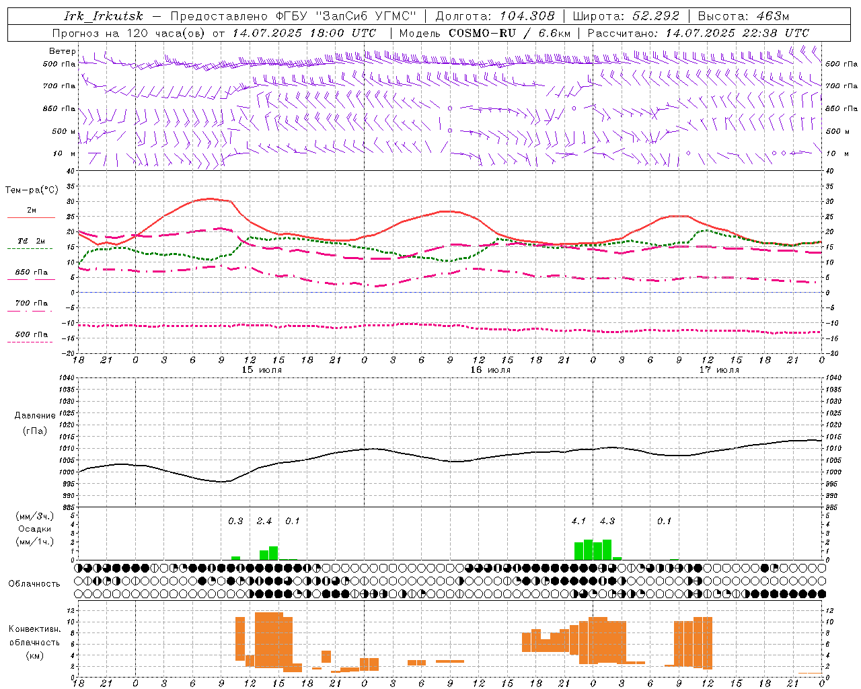Click the 4.1 precipitation total
This screenshot has height=689, width=861.
tap(578, 521)
